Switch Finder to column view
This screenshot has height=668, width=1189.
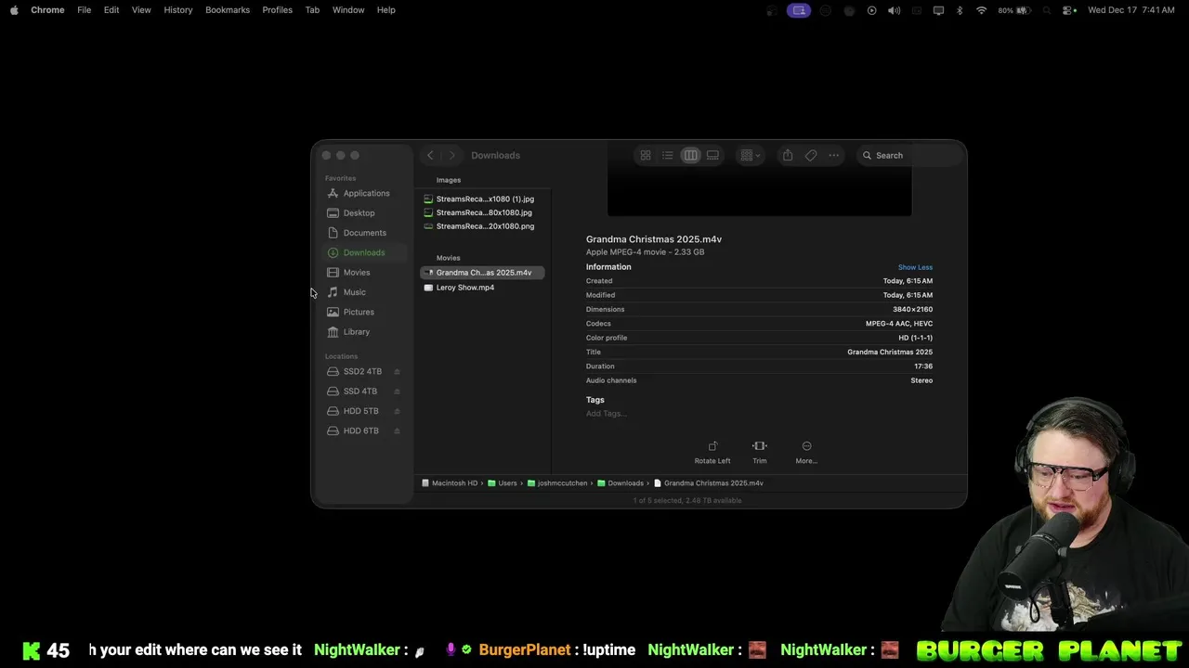[690, 155]
